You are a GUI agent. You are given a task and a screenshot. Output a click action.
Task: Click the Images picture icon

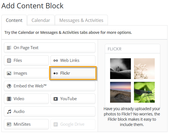click(9, 73)
